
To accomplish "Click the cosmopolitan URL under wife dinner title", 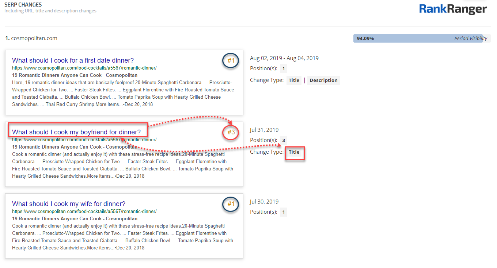I will [x=84, y=212].
